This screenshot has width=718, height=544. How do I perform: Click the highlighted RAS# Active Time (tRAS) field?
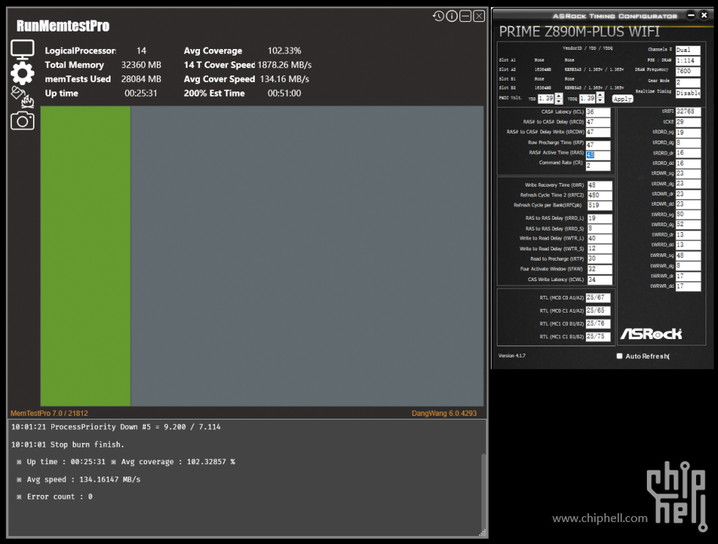(598, 155)
